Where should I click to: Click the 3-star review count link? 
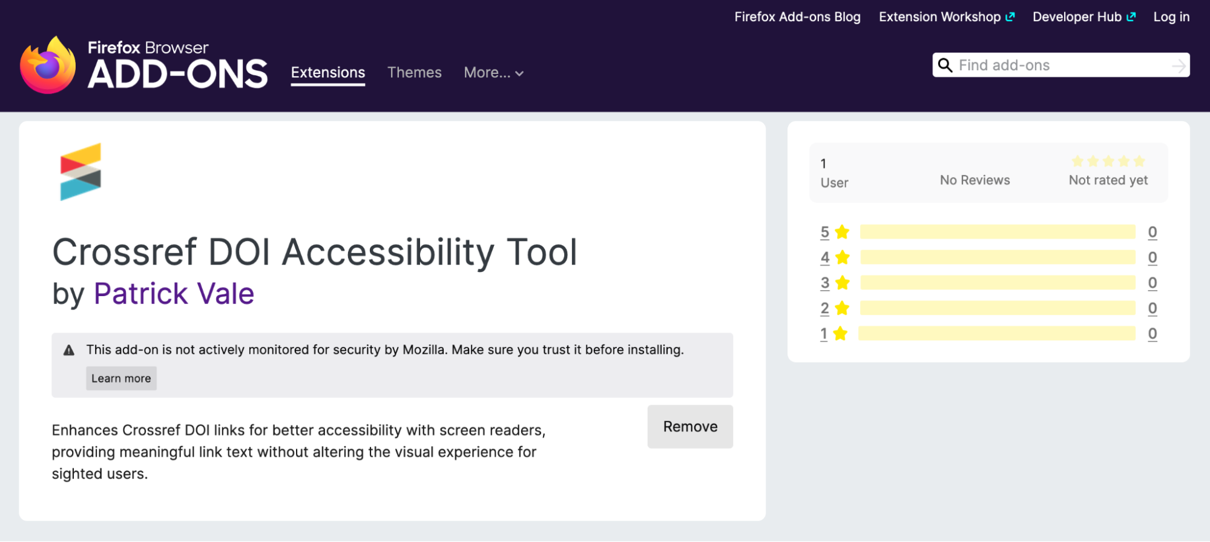[1152, 283]
